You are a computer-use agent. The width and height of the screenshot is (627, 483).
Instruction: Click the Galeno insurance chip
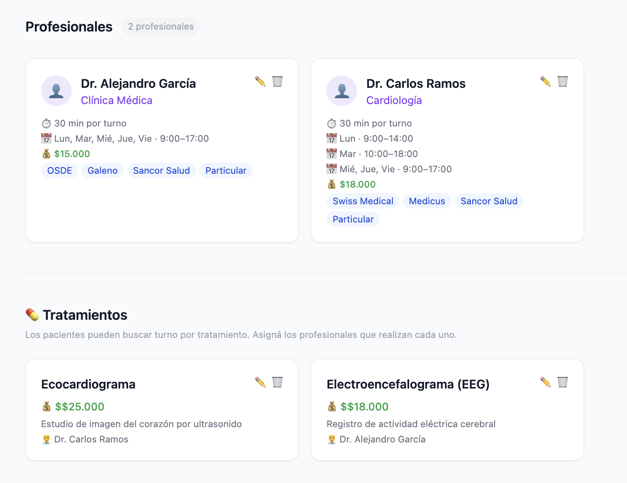[x=102, y=170]
